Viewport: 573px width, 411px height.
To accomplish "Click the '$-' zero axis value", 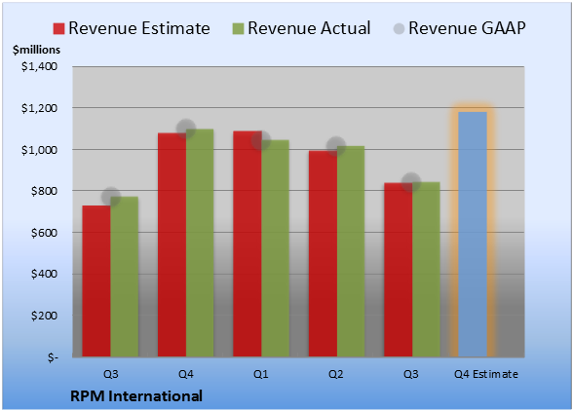I will [x=53, y=356].
